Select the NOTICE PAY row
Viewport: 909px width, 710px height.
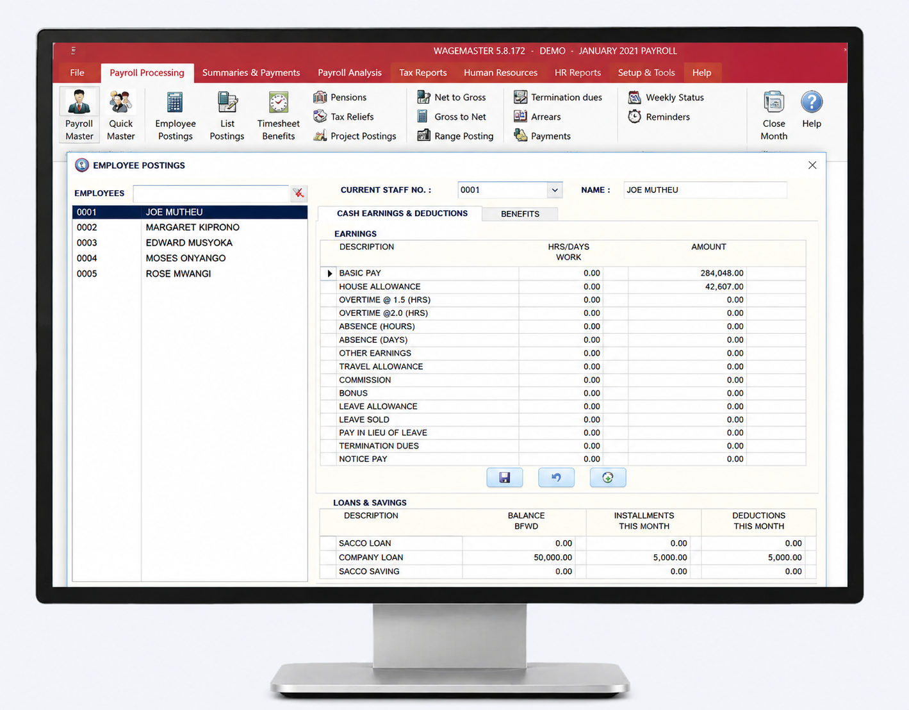click(562, 459)
